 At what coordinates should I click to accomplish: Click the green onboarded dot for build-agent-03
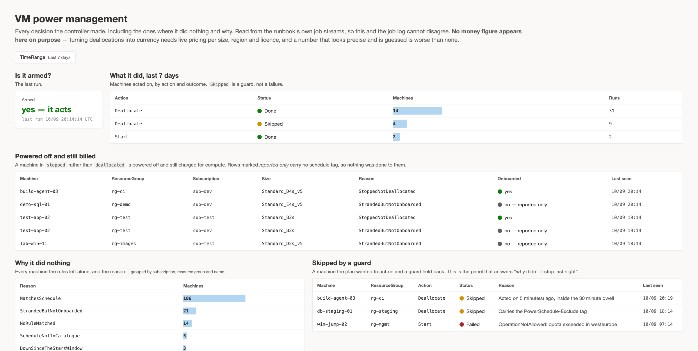[500, 191]
